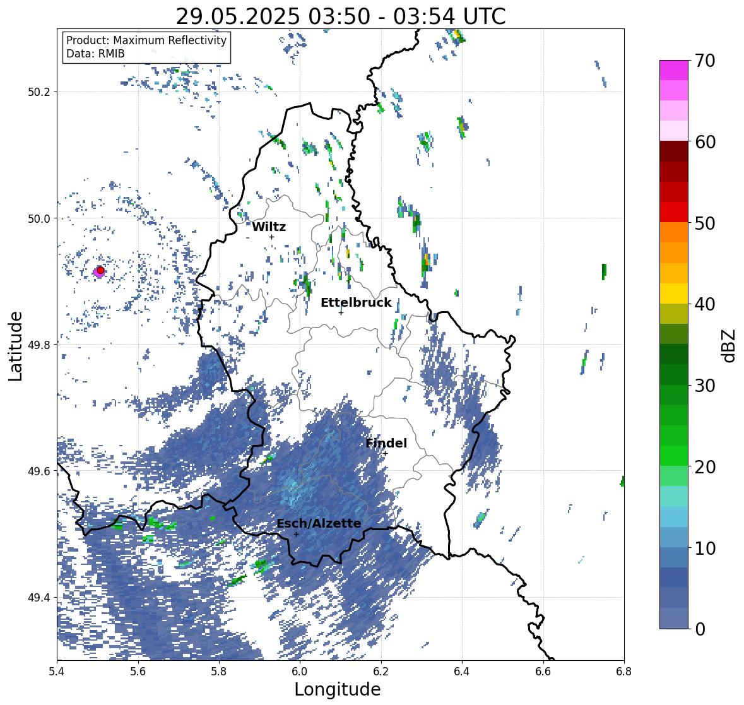744x705 pixels.
Task: Click the 5.6 longitude tick label
Action: click(x=138, y=672)
